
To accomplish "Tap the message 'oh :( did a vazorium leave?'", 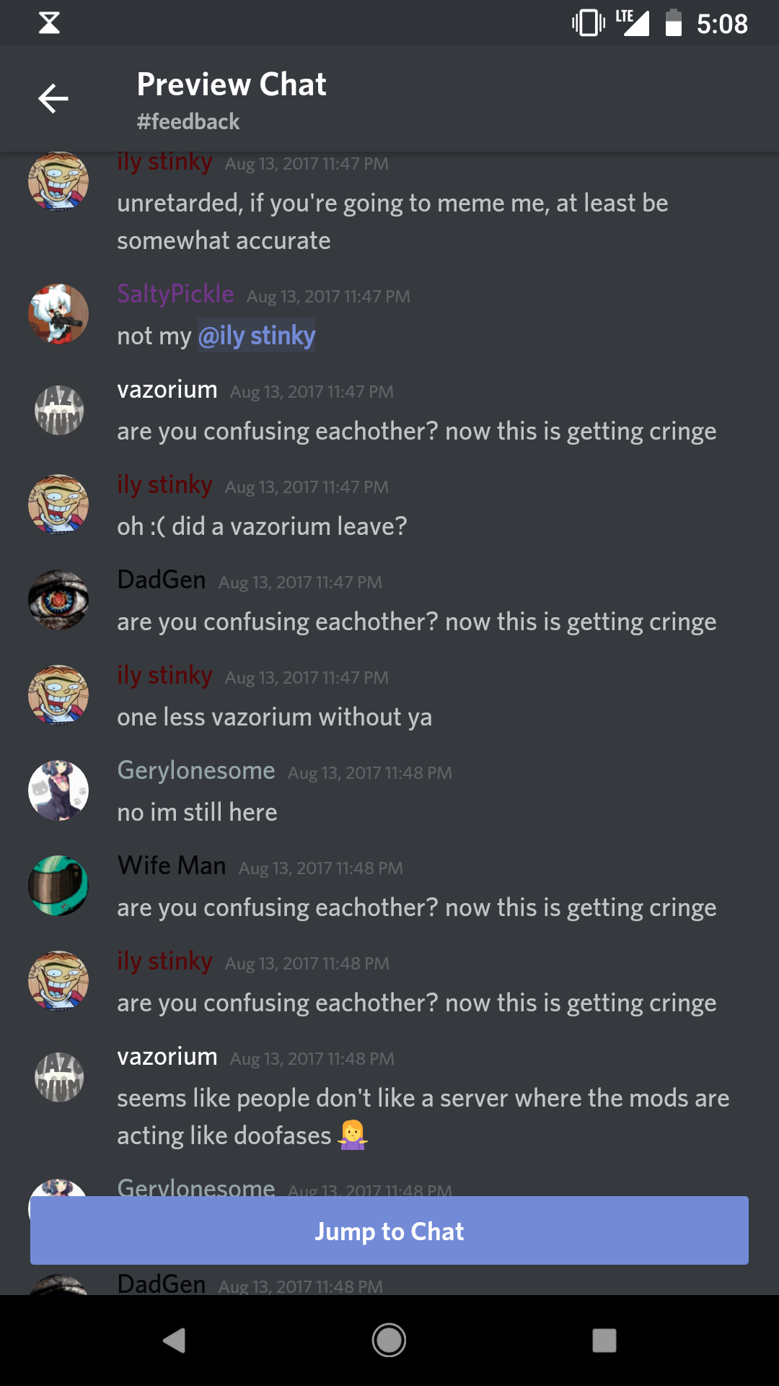I will click(262, 526).
